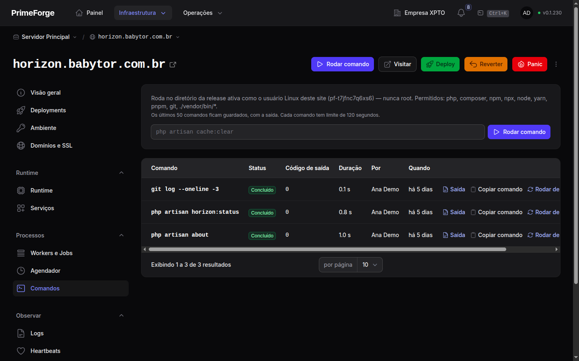The height and width of the screenshot is (361, 579).
Task: Open the three-dot more actions menu
Action: point(556,64)
